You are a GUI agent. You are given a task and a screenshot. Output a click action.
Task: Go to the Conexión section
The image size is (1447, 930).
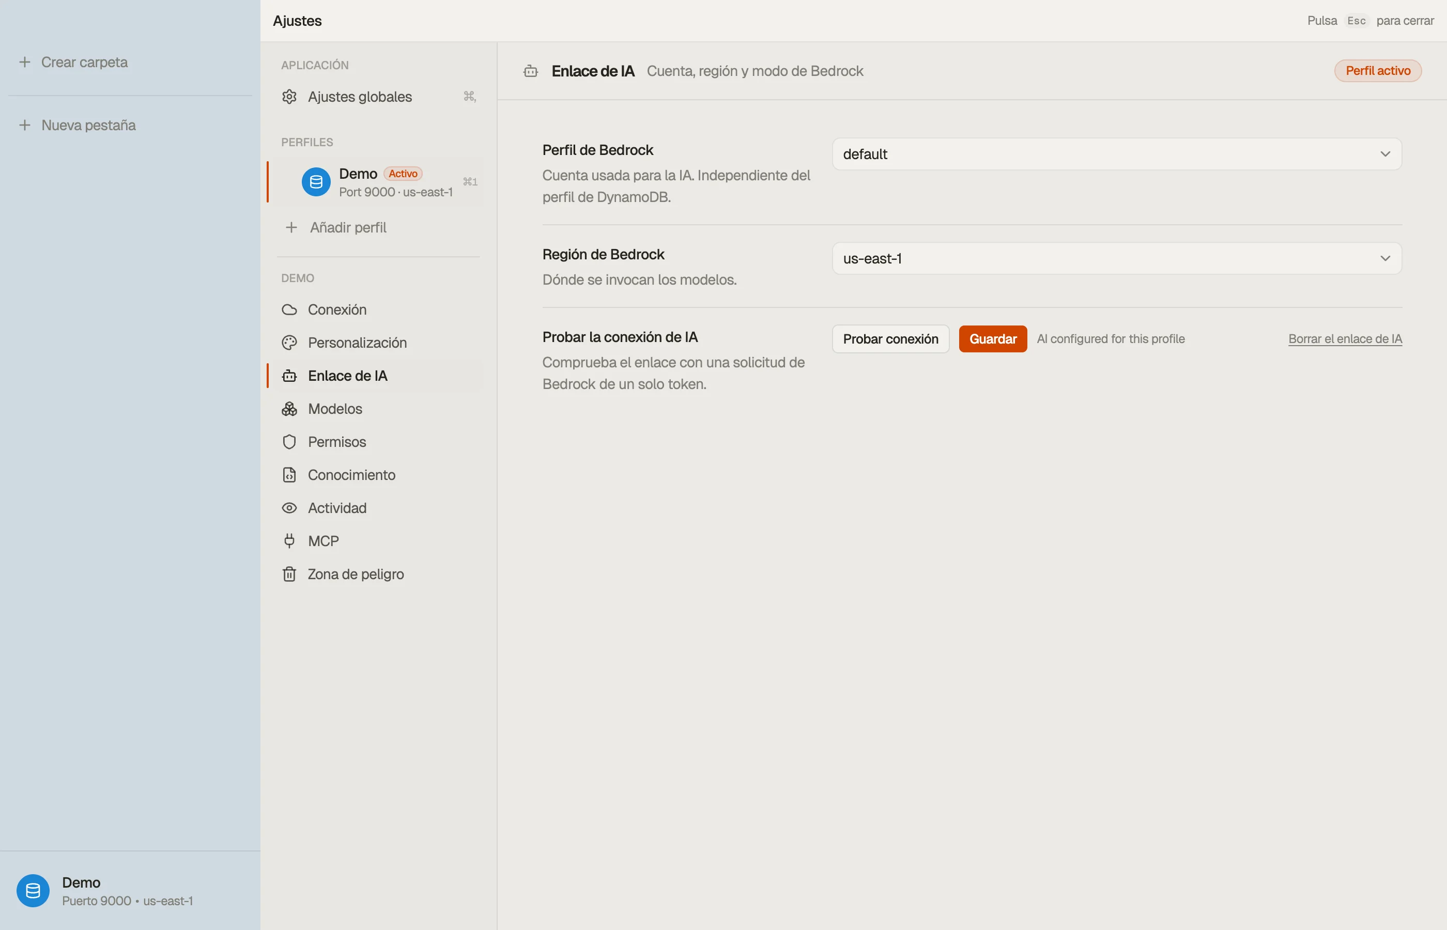pos(378,310)
